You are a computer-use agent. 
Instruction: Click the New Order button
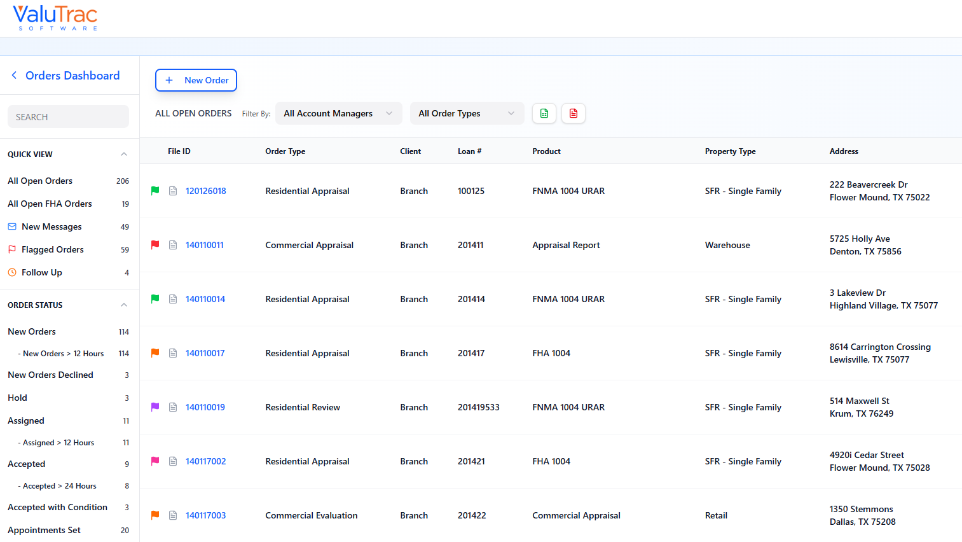click(x=196, y=80)
